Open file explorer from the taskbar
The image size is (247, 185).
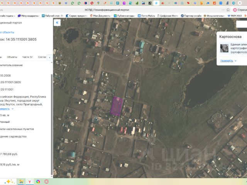[x=21, y=182]
